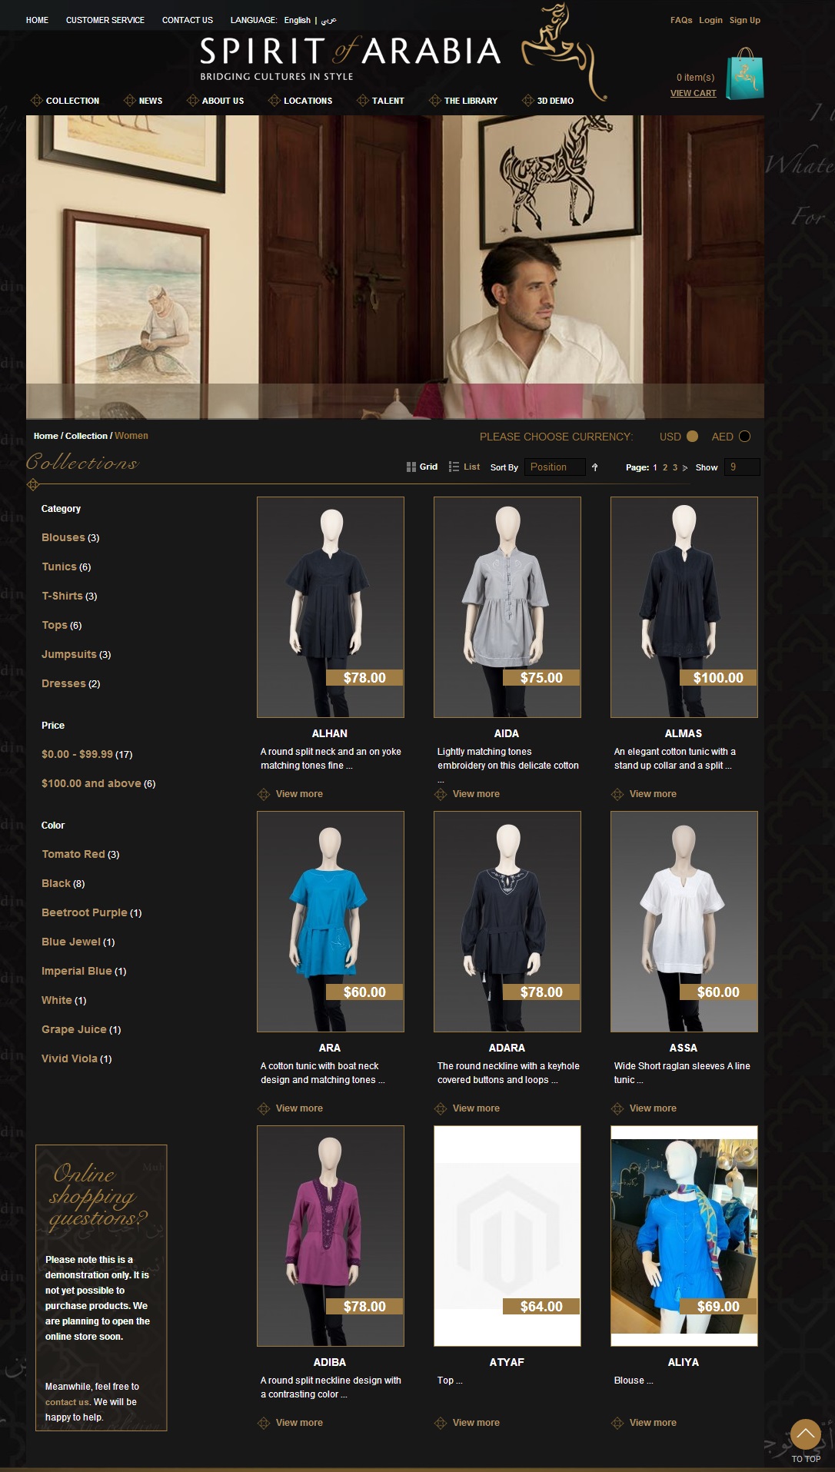Open the Ara blue tunic thumbnail

[x=331, y=922]
